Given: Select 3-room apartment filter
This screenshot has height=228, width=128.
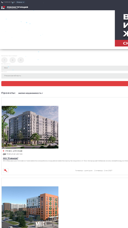Looking at the screenshot, I should 20,60.
